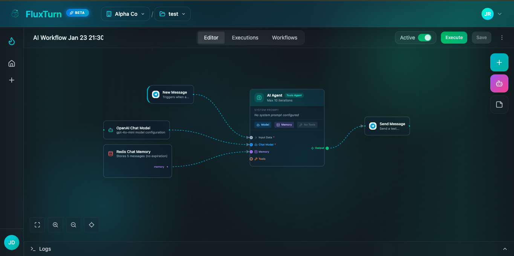Select the Redis Chat Memory node

138,161
